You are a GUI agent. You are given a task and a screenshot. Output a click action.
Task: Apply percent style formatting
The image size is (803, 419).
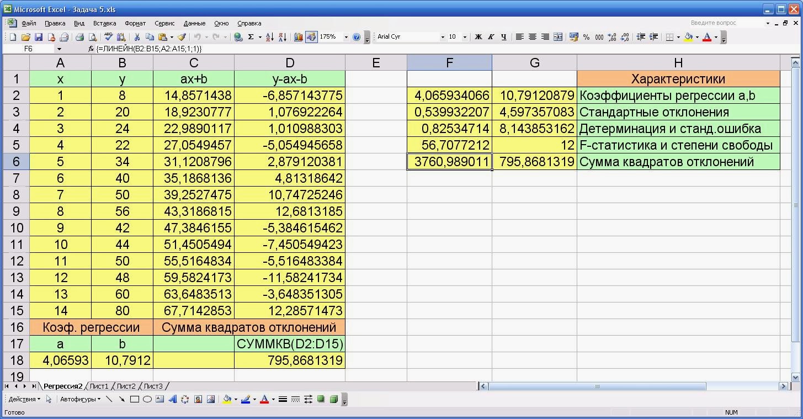[587, 37]
